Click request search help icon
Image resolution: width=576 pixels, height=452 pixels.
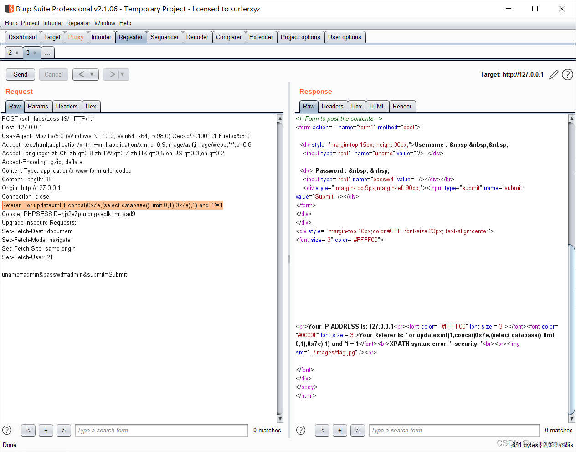[x=7, y=430]
